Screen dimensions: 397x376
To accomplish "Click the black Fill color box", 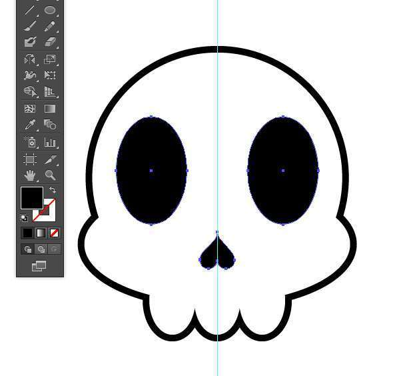I will 32,198.
